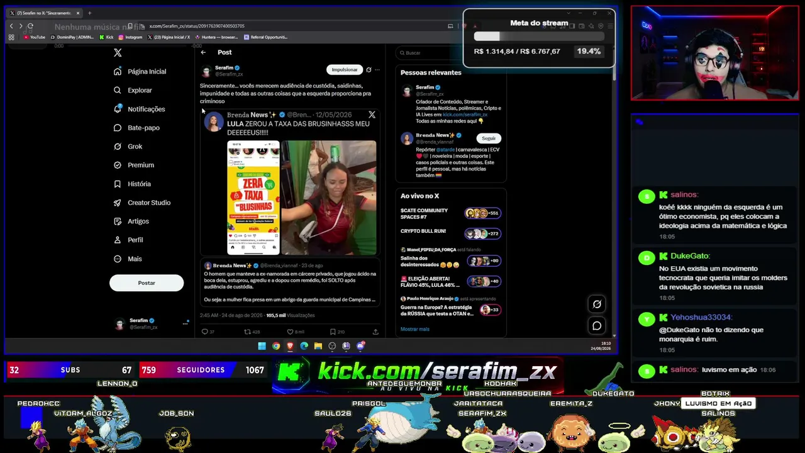Open the Artigos icon in sidebar
This screenshot has height=453, width=805.
point(118,221)
